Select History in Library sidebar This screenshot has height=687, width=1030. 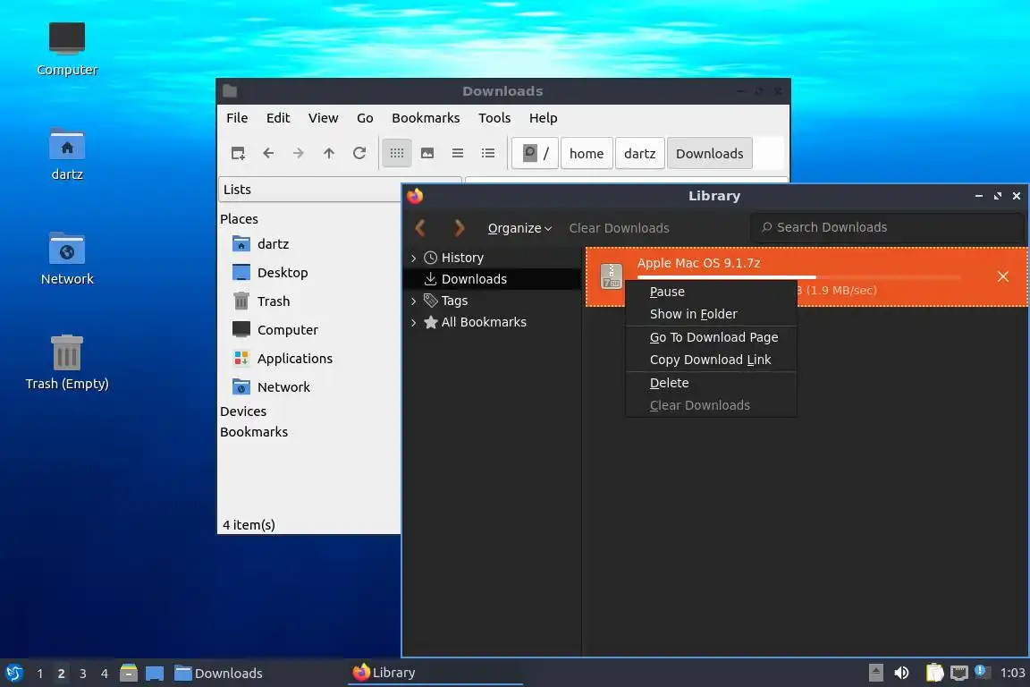point(461,258)
